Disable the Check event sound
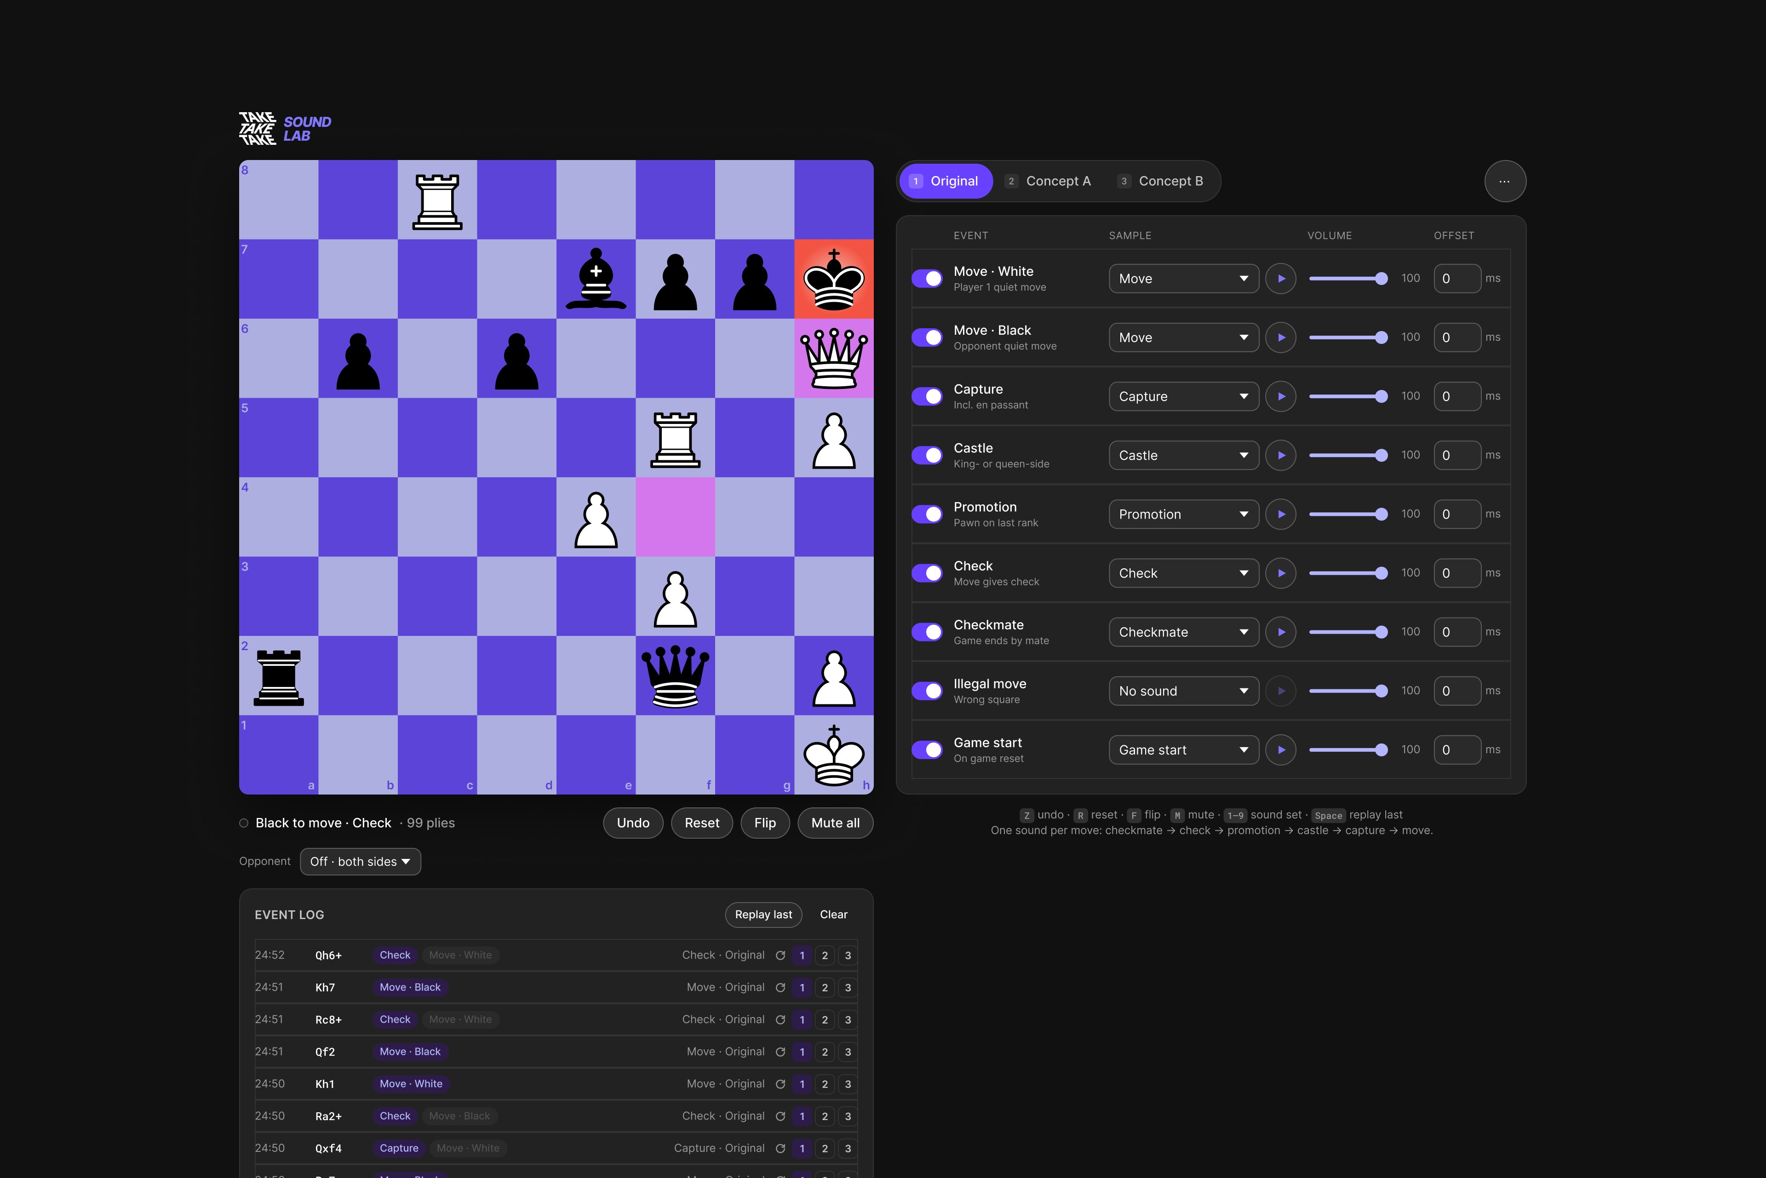 [927, 573]
